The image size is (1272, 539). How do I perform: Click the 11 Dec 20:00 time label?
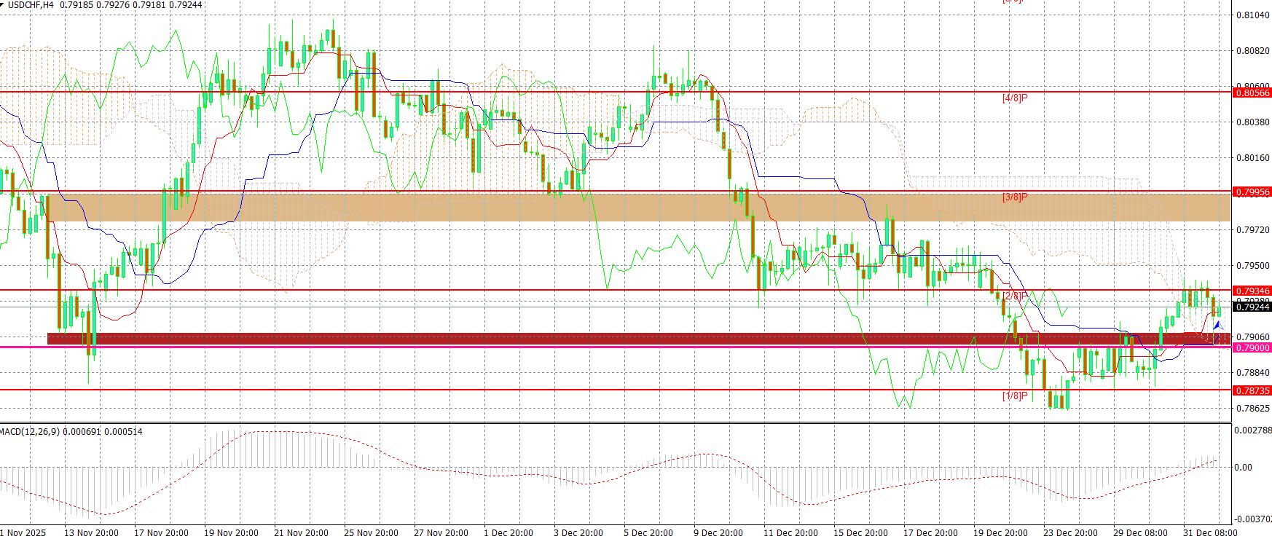point(790,532)
